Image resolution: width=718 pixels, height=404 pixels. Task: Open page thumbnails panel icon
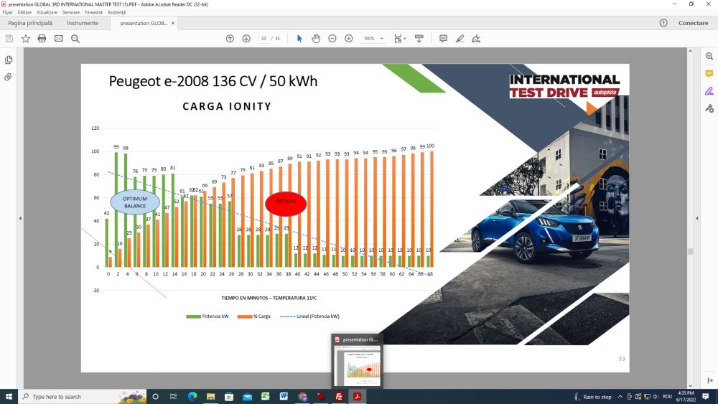[x=9, y=60]
